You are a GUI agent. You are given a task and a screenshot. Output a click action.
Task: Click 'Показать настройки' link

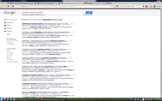coord(12,62)
